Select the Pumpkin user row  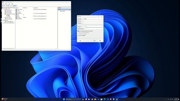click(x=36, y=17)
